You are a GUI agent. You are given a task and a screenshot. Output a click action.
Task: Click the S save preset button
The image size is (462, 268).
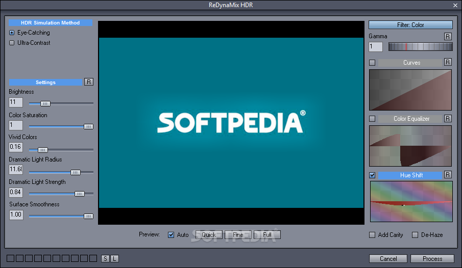[105, 259]
